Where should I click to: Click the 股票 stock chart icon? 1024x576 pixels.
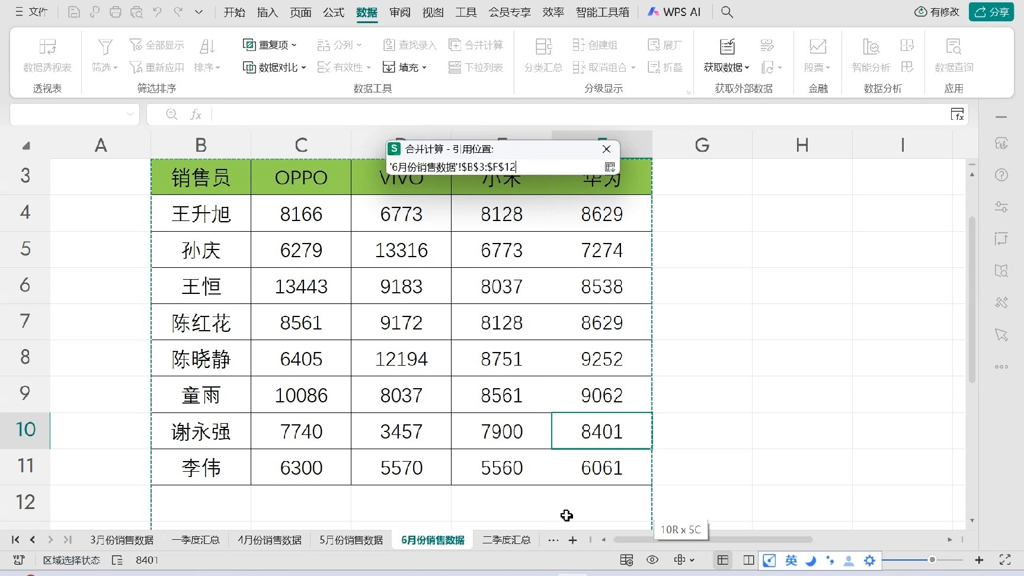[818, 47]
